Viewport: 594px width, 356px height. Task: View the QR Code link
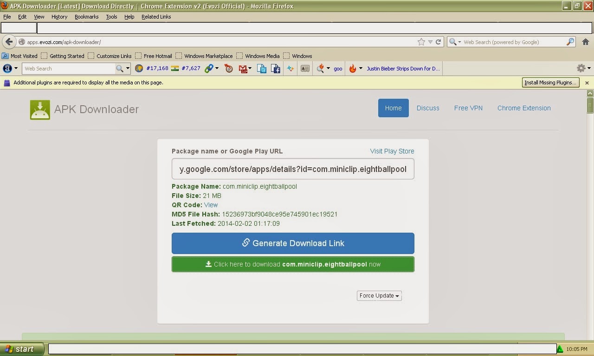(x=211, y=205)
